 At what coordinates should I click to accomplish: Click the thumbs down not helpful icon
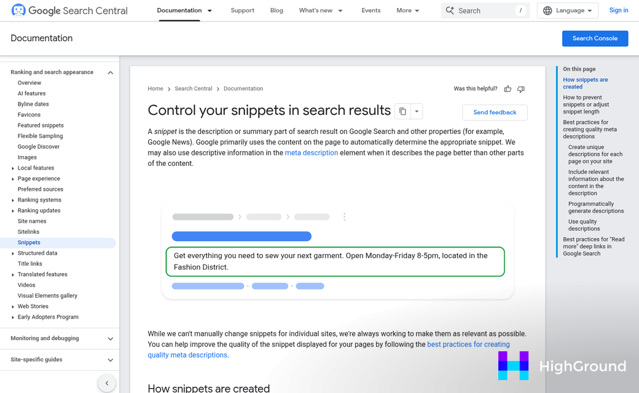coord(521,89)
